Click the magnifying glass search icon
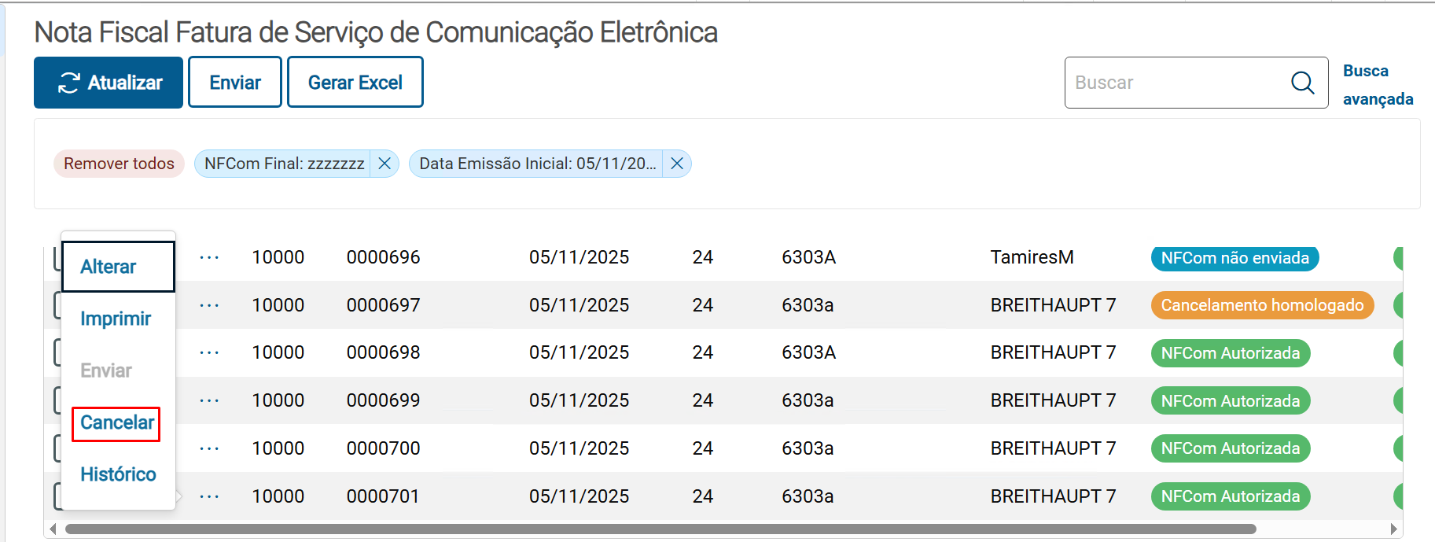This screenshot has width=1435, height=542. [1302, 83]
